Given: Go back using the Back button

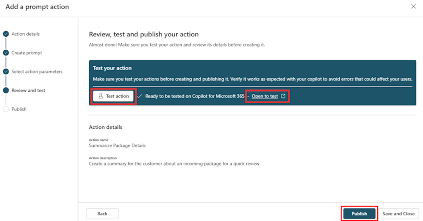Looking at the screenshot, I should point(102,214).
